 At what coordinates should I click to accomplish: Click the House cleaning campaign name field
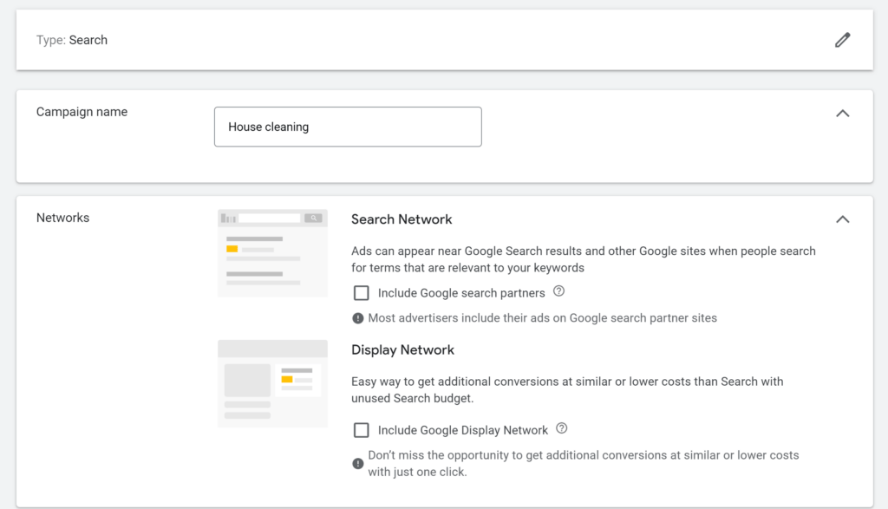[347, 127]
